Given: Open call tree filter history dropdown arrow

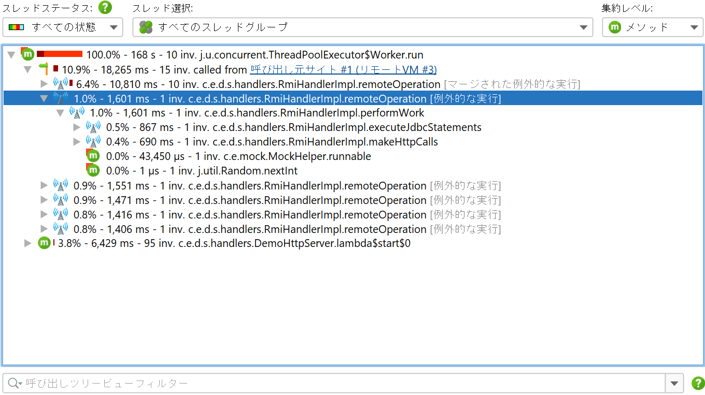Looking at the screenshot, I should point(674,384).
